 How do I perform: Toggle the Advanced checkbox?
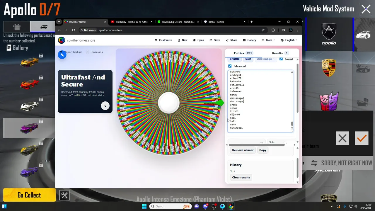click(x=230, y=66)
